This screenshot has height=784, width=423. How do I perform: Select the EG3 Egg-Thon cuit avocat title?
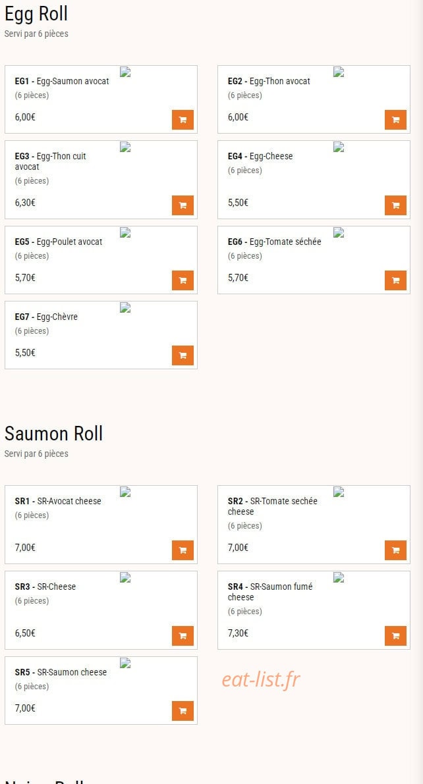tap(50, 161)
